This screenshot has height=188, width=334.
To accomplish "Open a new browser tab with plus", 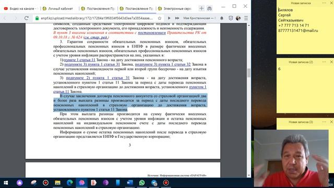I will (x=201, y=8).
